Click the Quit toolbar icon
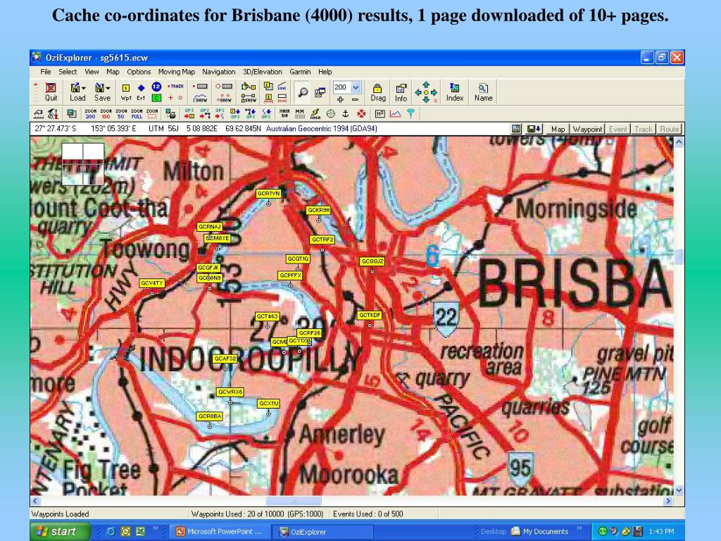721x541 pixels. 51,92
